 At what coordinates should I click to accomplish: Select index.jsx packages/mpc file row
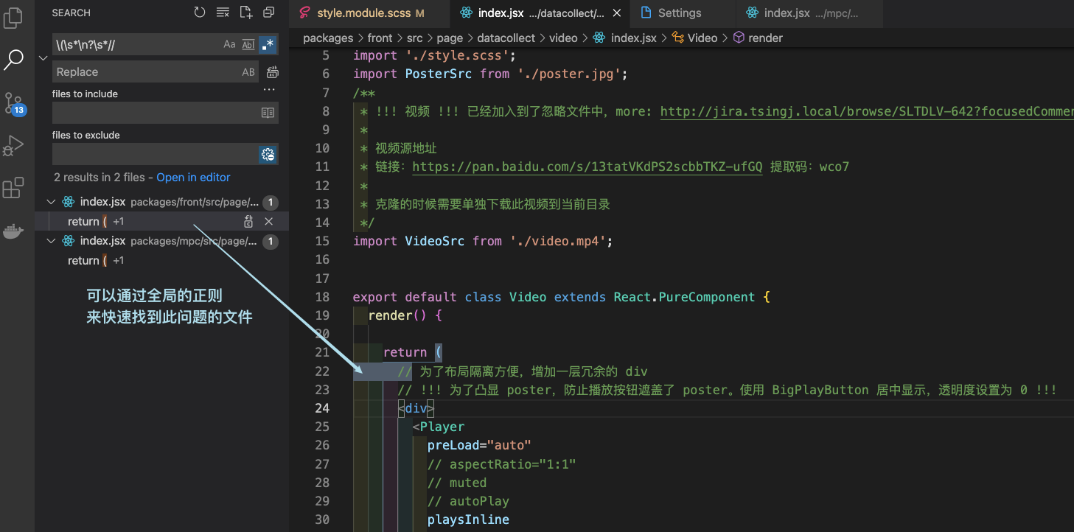coord(162,241)
